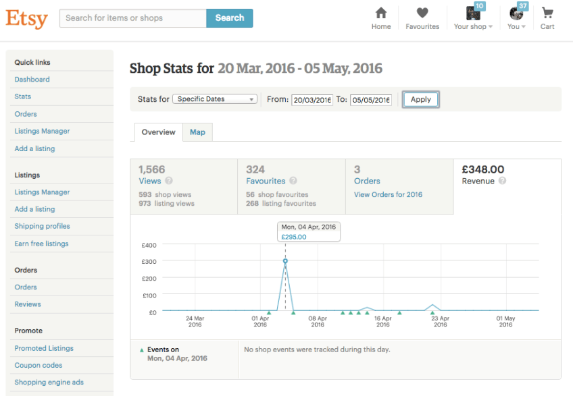Click the From date field

[312, 100]
